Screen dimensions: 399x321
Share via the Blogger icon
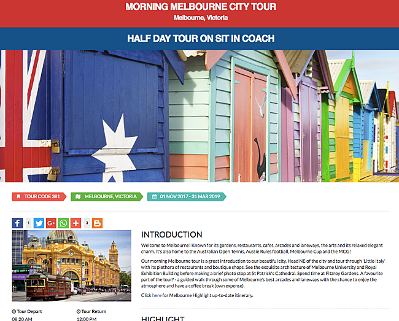pos(97,223)
